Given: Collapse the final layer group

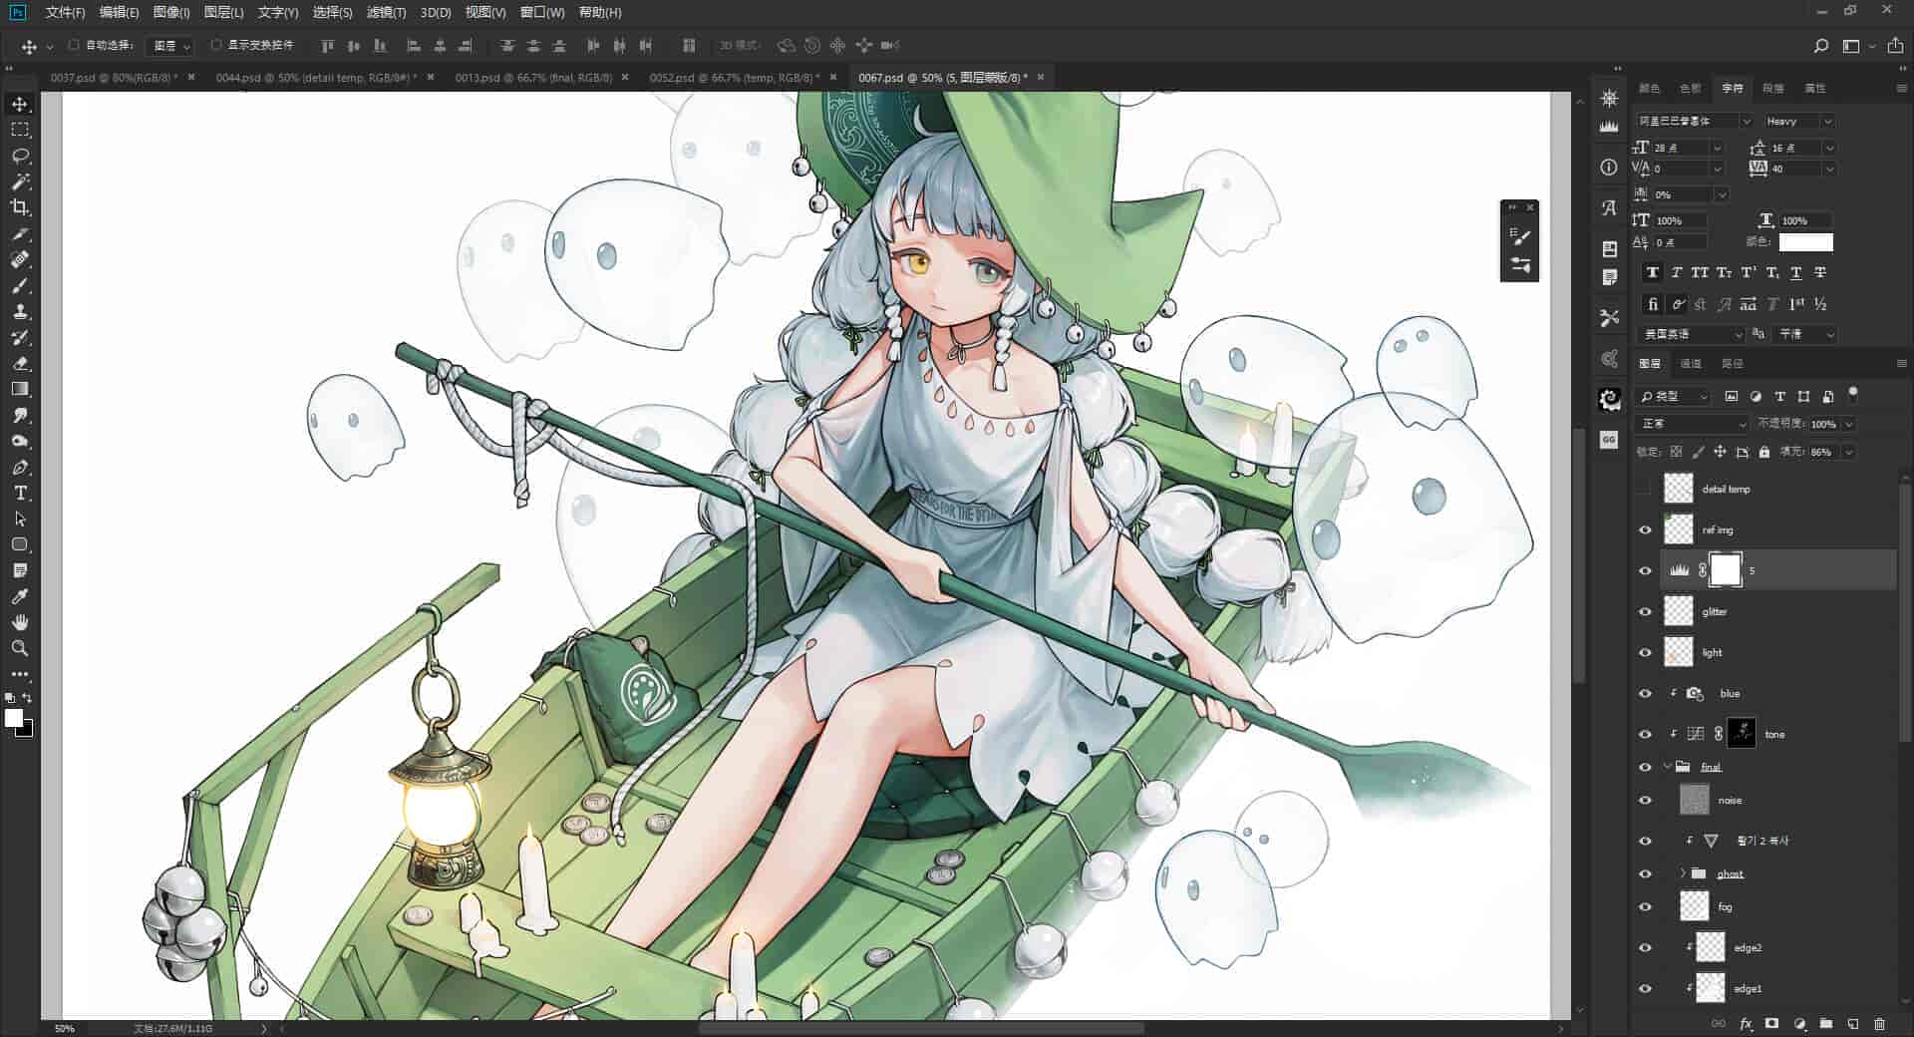Looking at the screenshot, I should pos(1668,767).
